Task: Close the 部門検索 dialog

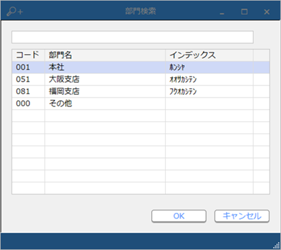Action: [267, 12]
